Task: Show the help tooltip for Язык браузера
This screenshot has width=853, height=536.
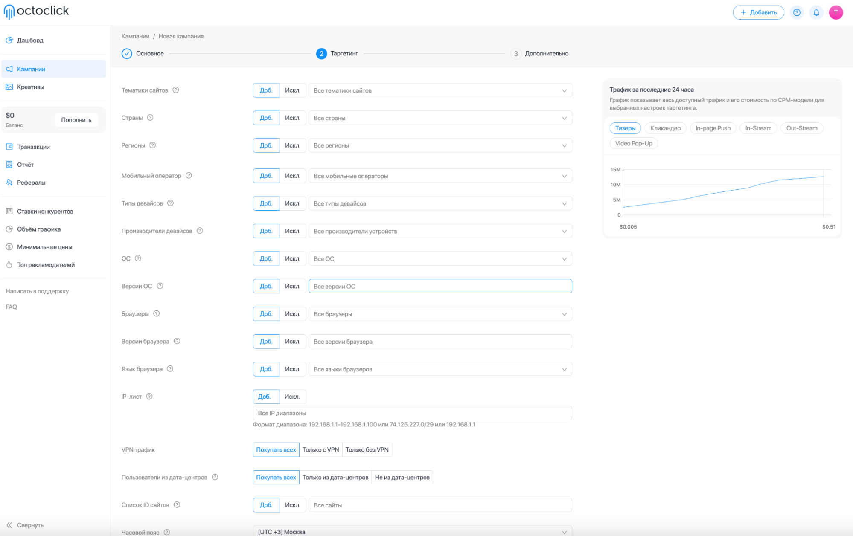Action: 170,369
